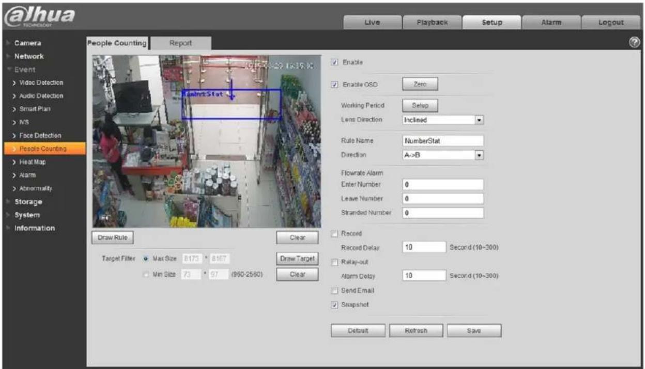Click the Stranded Number field

443,213
